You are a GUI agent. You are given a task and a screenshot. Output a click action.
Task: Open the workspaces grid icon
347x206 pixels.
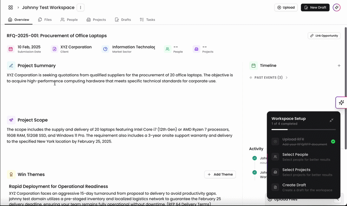pos(10,7)
